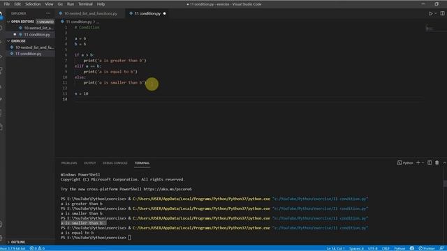This screenshot has width=447, height=251.
Task: Switch to 10-nested_list_and_functions.py tab
Action: click(90, 13)
